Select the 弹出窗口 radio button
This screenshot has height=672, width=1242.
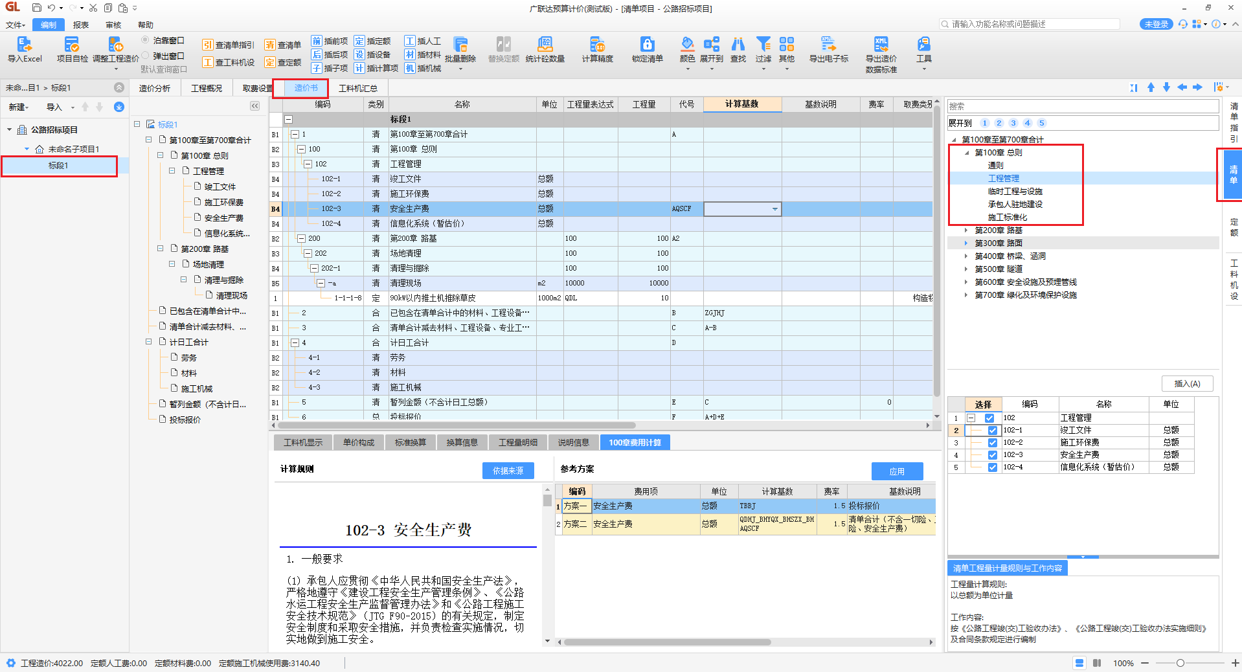pos(145,56)
